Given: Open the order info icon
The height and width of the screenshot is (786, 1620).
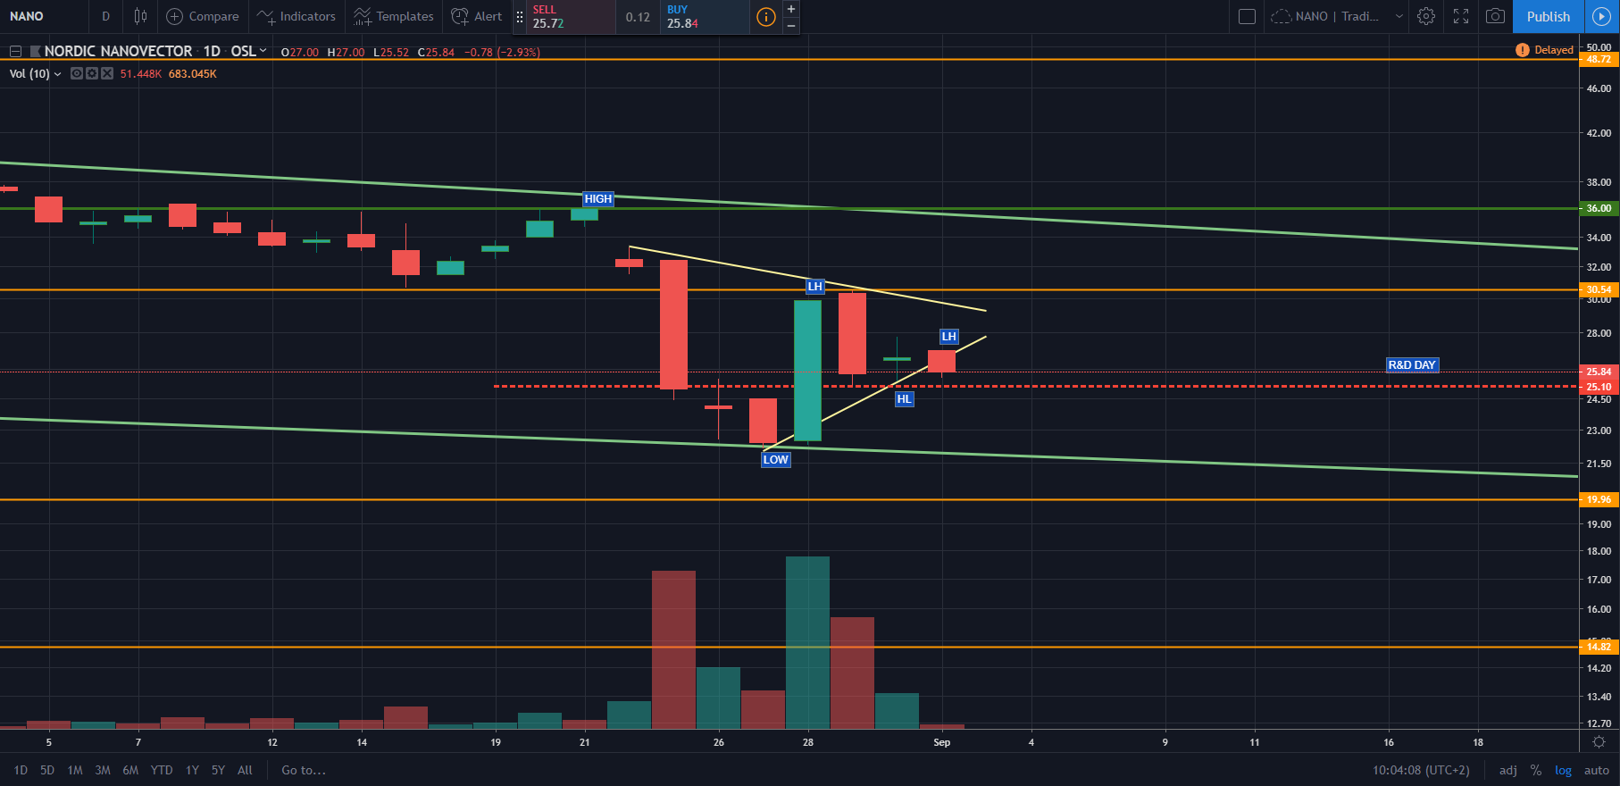Looking at the screenshot, I should (766, 17).
